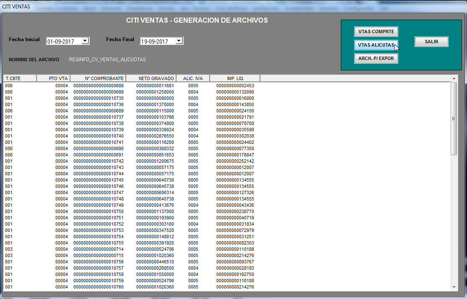Click the NOMBRE DEL ARCHIVO label
This screenshot has height=299, width=467.
pyautogui.click(x=34, y=60)
